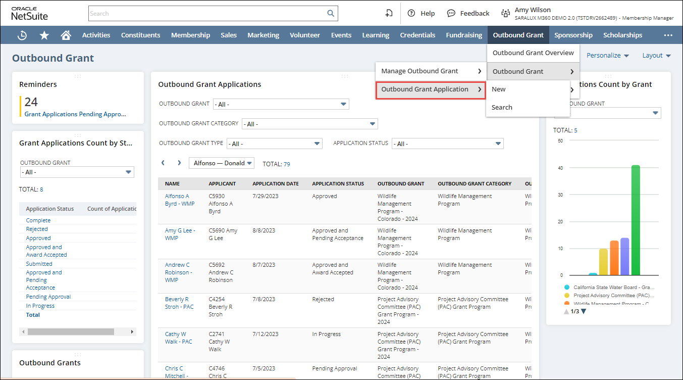The height and width of the screenshot is (380, 683).
Task: Open the Feedback speech bubble icon
Action: tap(451, 14)
